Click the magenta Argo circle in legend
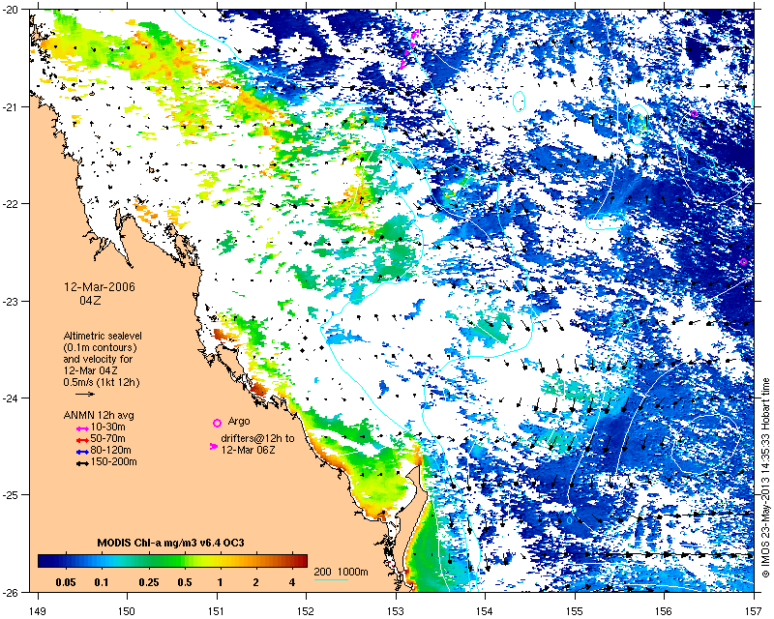774x619 pixels. click(217, 423)
